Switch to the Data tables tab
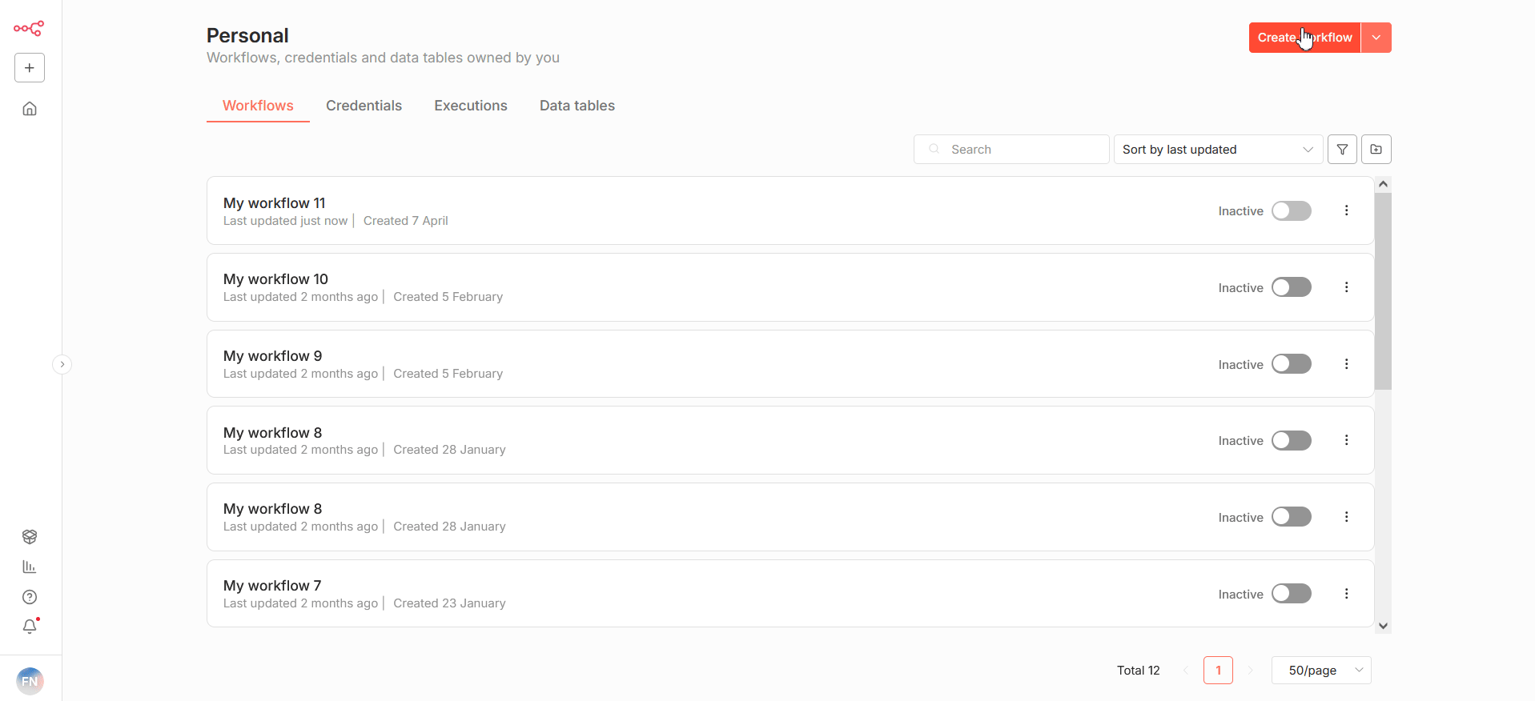 coord(577,106)
